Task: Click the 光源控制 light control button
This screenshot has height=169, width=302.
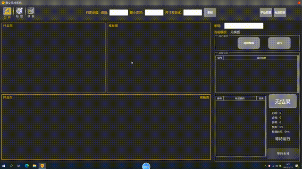Action: 280,13
